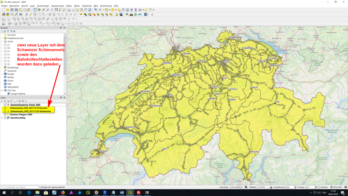The image size is (348, 196).
Task: Uncheck the Kantone_Polygon_OSM layer checkbox
Action: click(5, 115)
